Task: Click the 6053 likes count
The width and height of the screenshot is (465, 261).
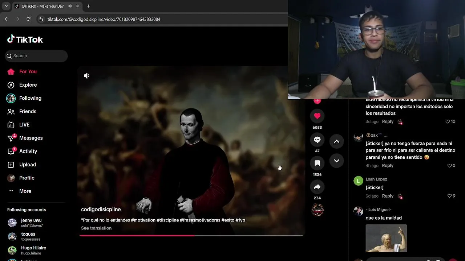Action: (317, 128)
